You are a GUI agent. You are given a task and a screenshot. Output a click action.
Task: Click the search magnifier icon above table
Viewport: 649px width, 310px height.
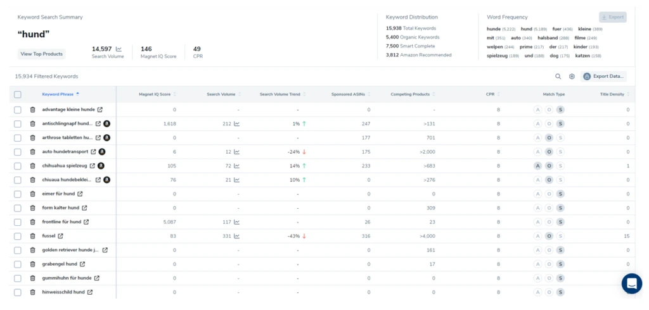(558, 77)
